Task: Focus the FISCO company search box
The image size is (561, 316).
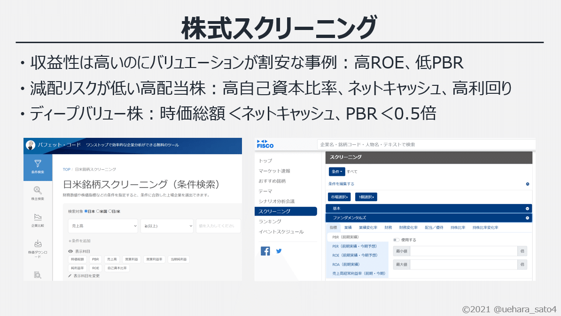Action: point(426,144)
